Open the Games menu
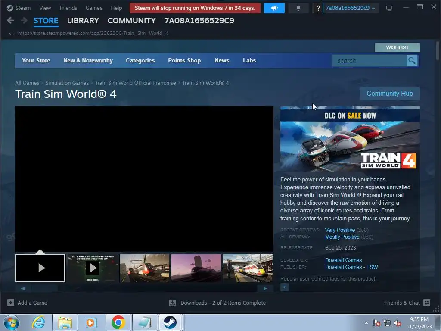441x331 pixels. pyautogui.click(x=94, y=8)
